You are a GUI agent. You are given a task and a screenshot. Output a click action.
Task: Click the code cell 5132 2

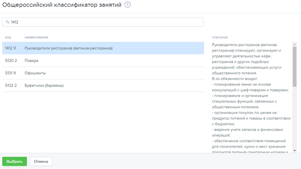10,85
